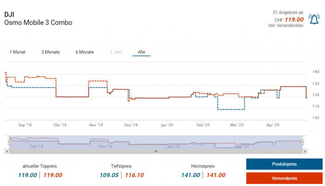Switch to the 3 Monate range
This screenshot has width=325, height=186.
(50, 52)
